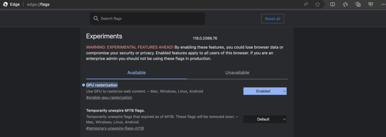Click the edge://flags address bar URL

38,5
